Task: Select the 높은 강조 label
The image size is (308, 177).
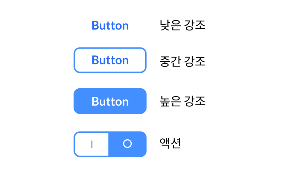Action: [x=183, y=101]
